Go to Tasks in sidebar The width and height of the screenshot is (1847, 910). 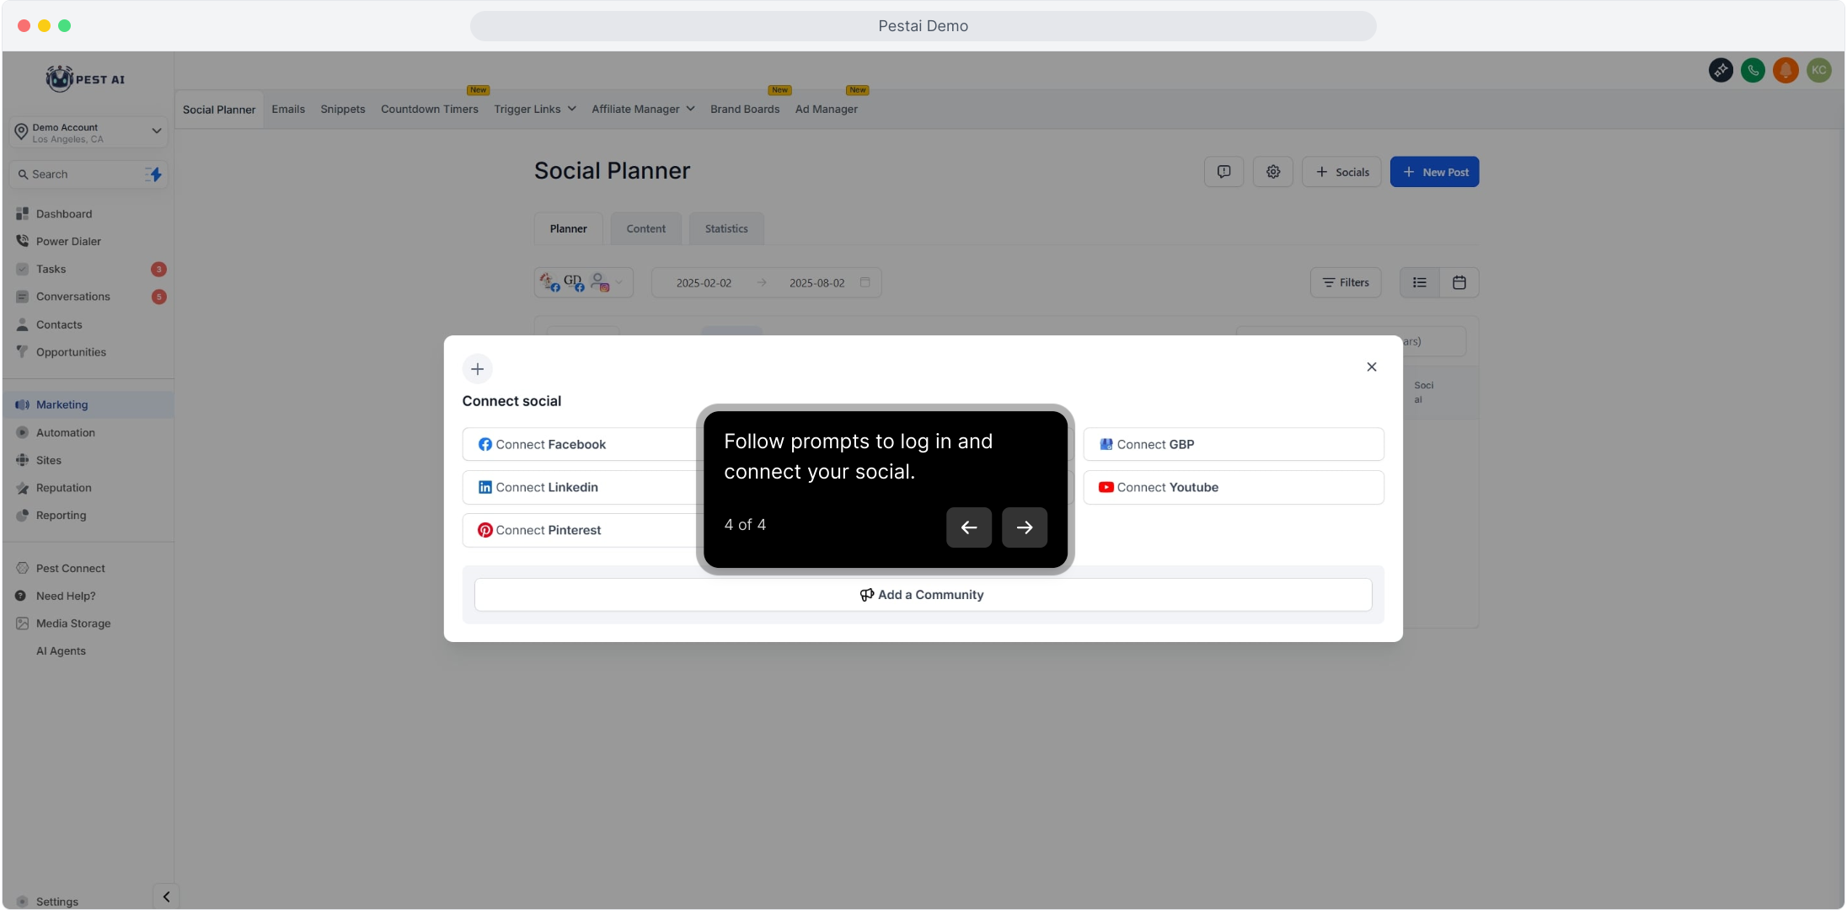point(51,269)
